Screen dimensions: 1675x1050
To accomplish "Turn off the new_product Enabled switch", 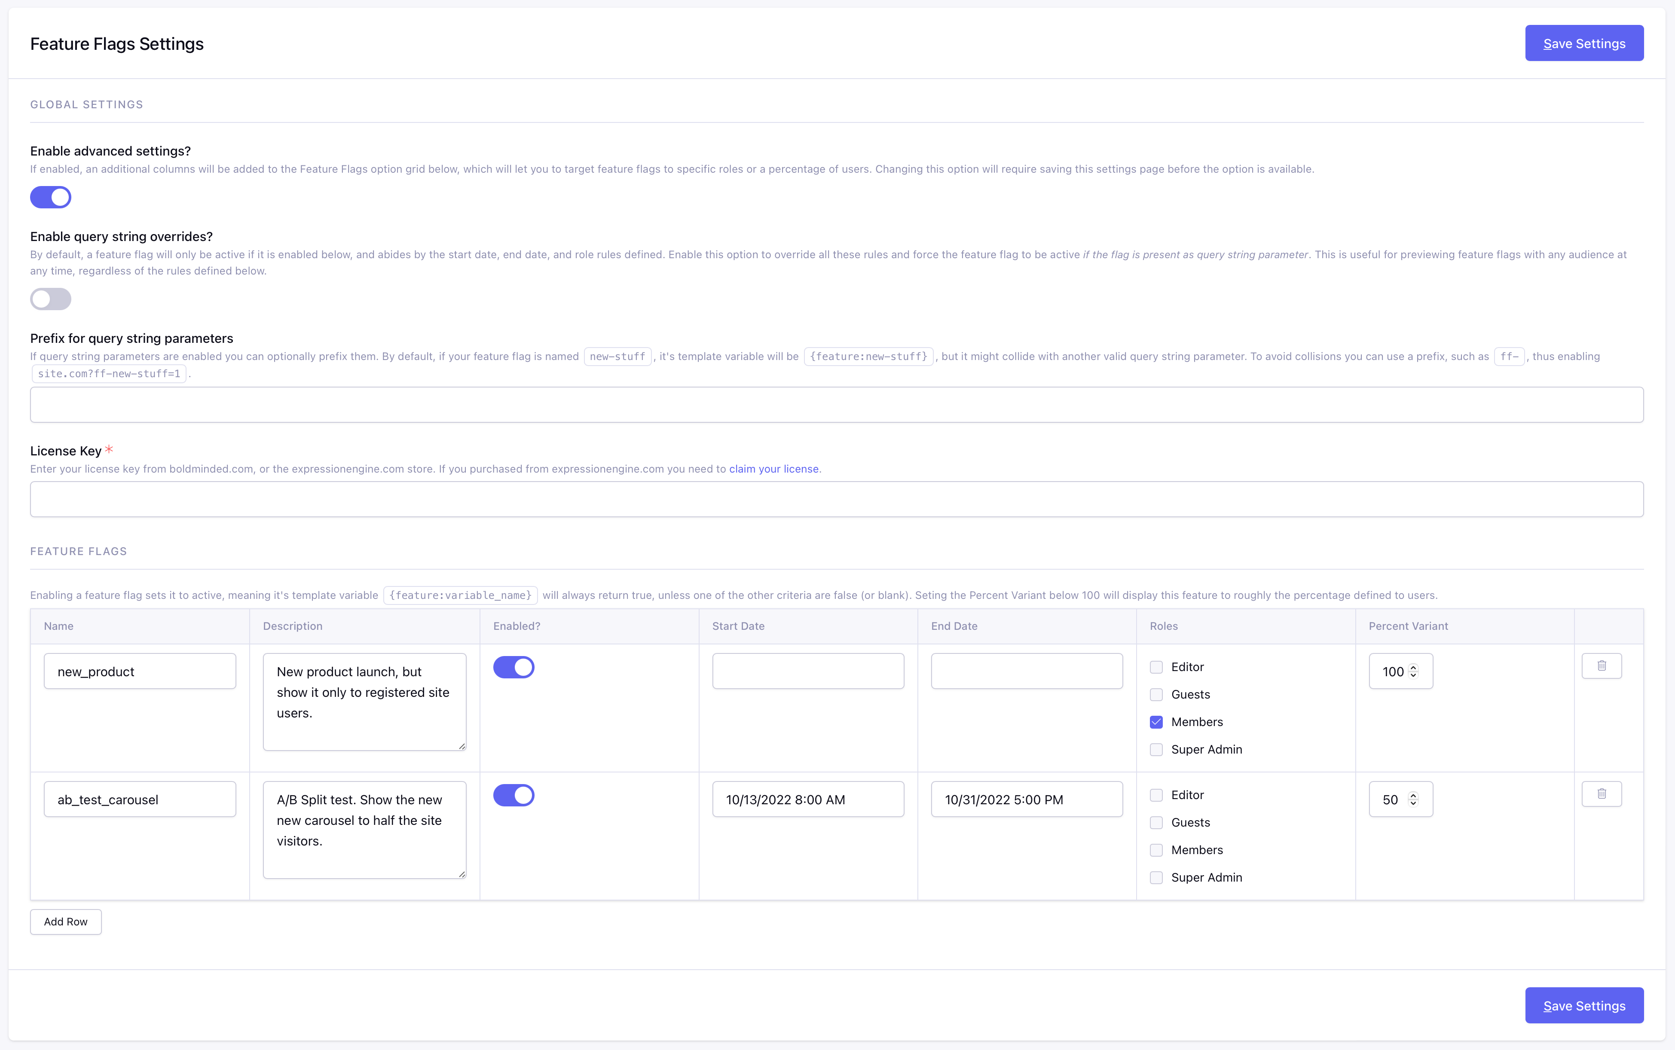I will (x=513, y=667).
